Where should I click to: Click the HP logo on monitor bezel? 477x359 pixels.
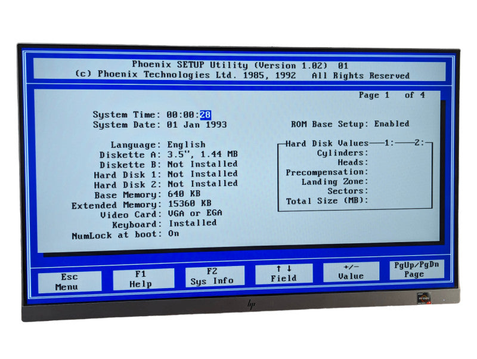tap(252, 304)
